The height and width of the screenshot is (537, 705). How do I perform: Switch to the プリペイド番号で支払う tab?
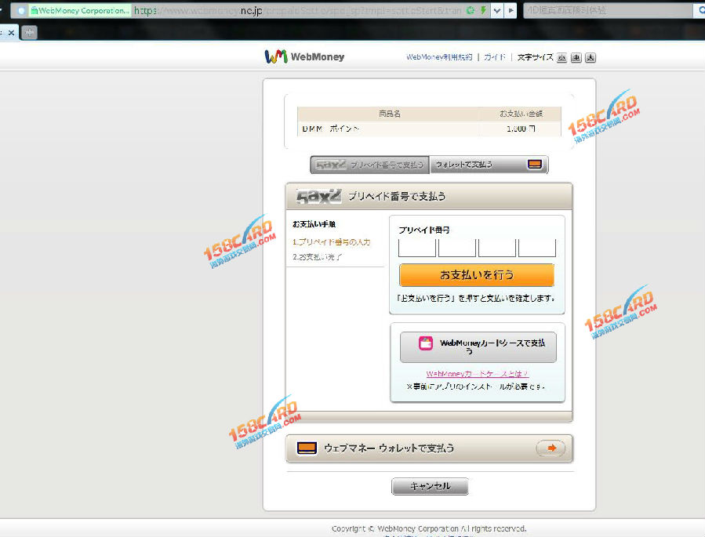(369, 165)
